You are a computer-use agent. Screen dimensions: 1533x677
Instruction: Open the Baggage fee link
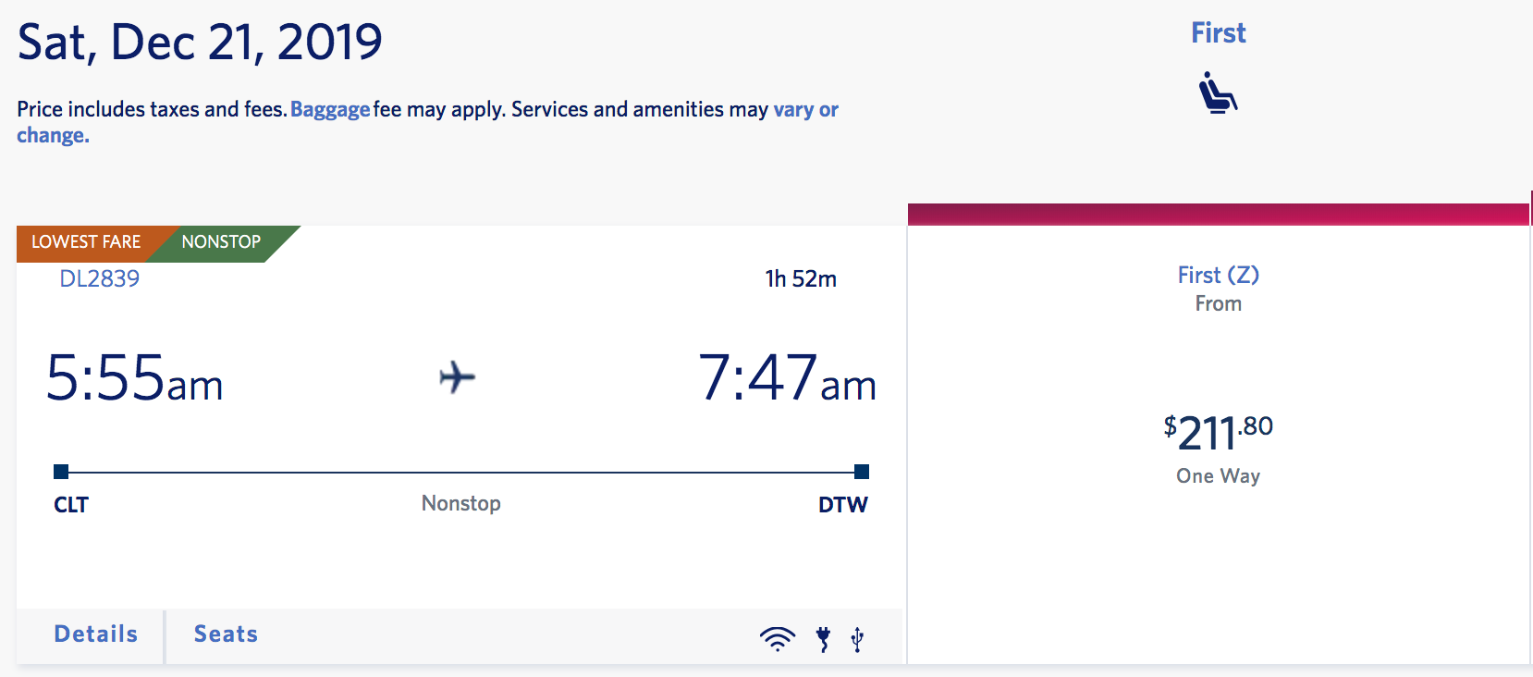330,109
